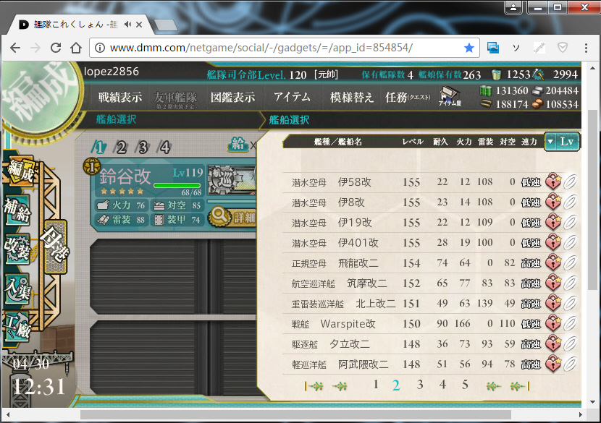This screenshot has width=601, height=423.
Task: Click the blue window extension icon
Action: click(x=493, y=48)
